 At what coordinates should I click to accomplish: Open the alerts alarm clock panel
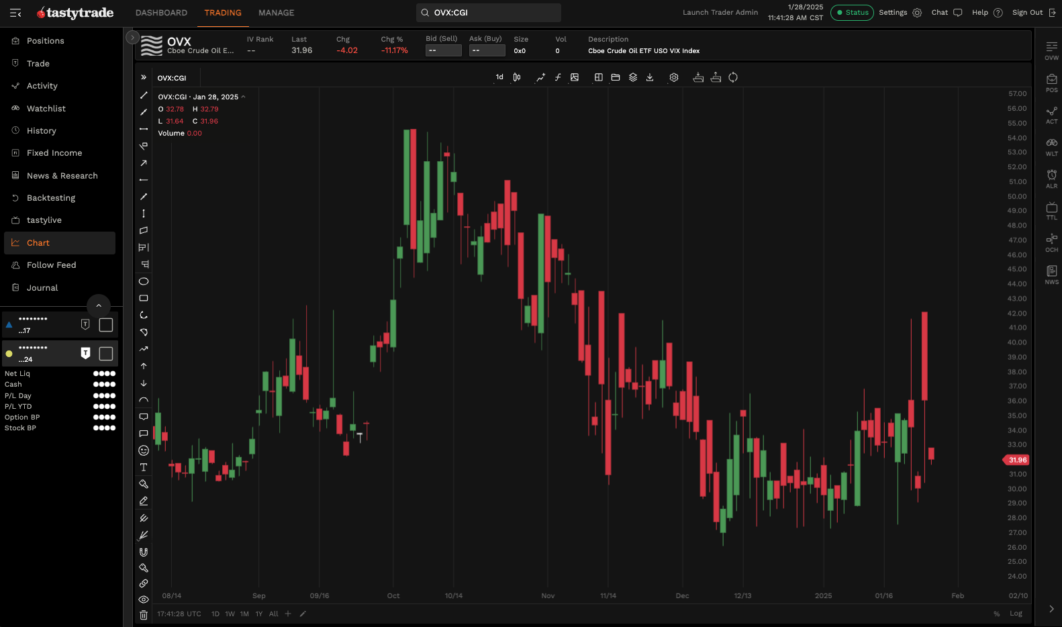[1052, 179]
